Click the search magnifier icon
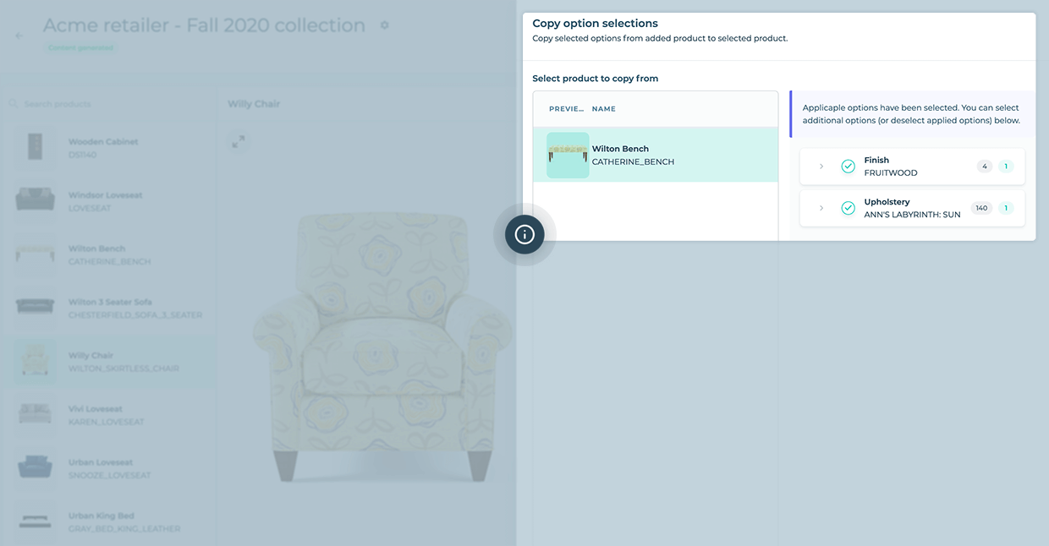Image resolution: width=1049 pixels, height=546 pixels. [x=13, y=102]
